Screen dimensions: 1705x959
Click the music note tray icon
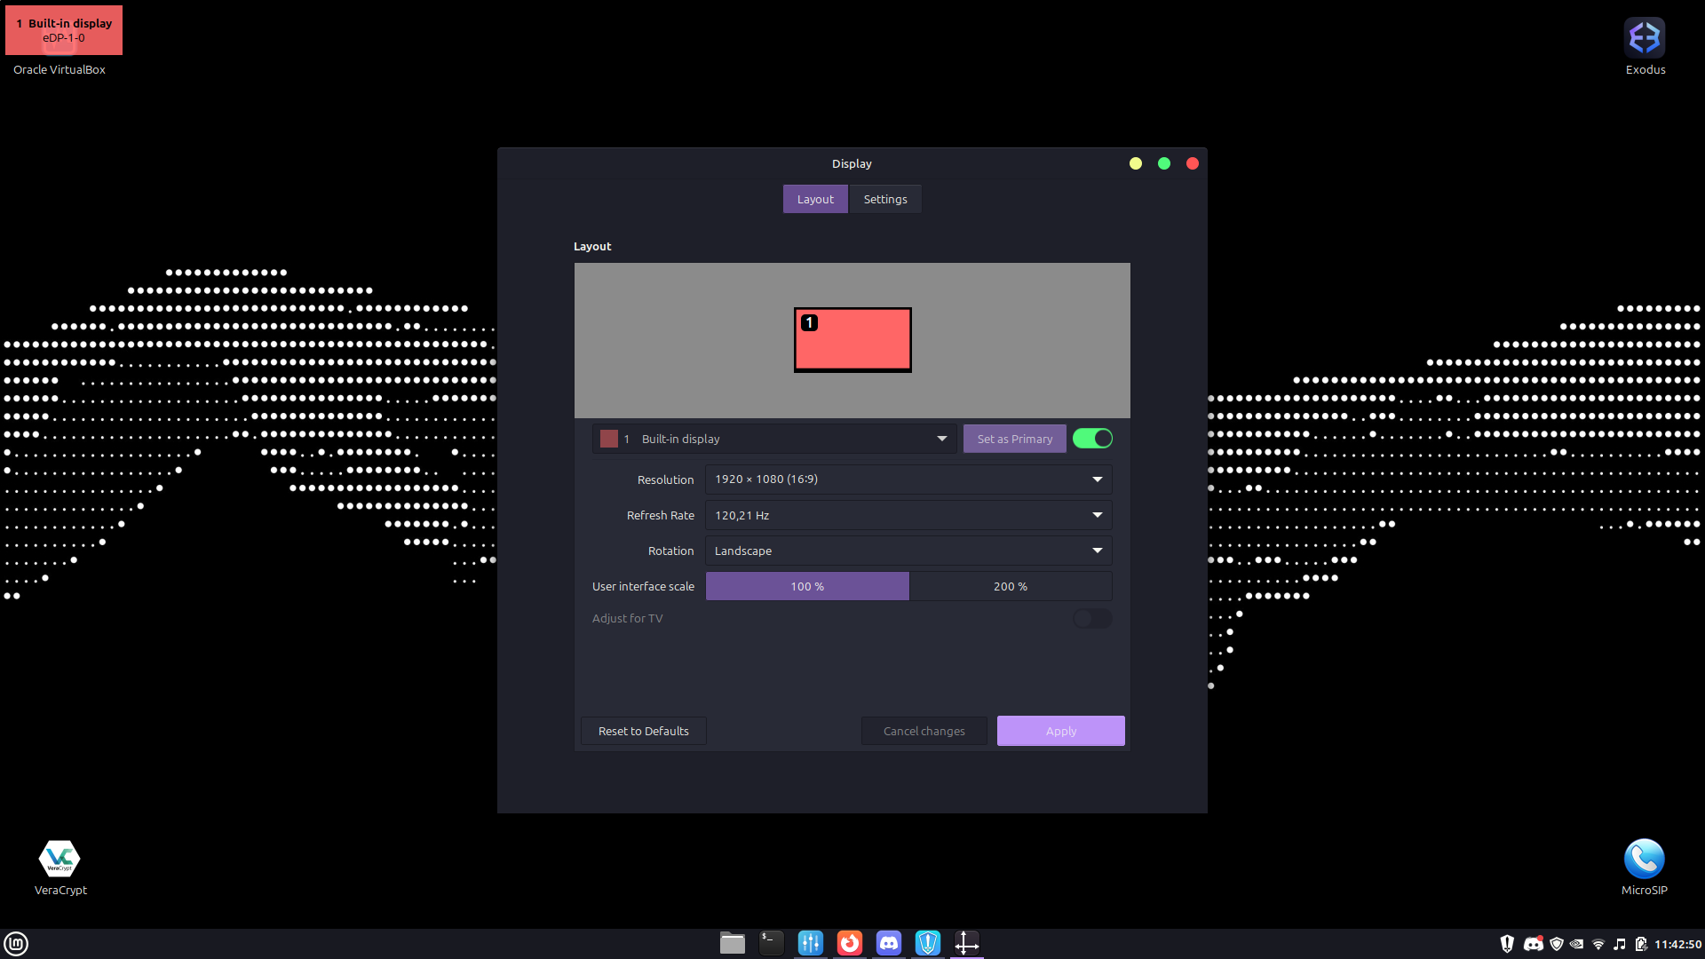1620,944
